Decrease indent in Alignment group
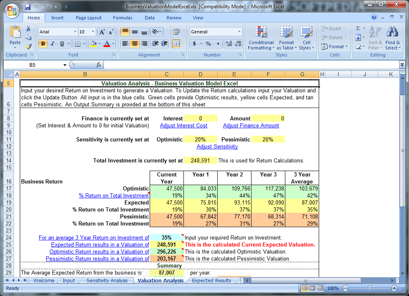Viewport: 409px width, 296px height. (155, 44)
